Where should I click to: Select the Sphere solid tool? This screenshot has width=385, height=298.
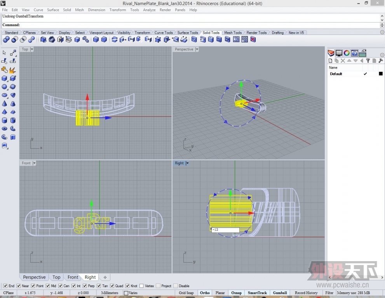coord(4,87)
